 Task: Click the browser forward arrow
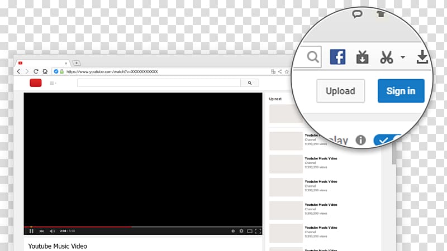pos(27,71)
